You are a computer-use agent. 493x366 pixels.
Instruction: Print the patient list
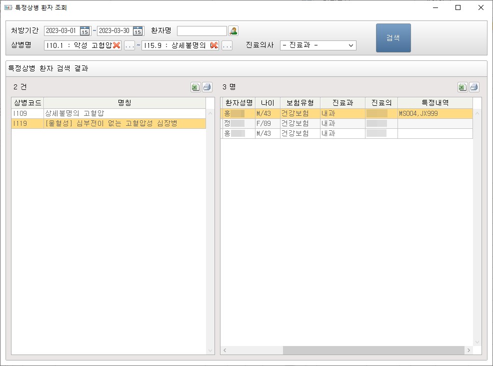474,87
